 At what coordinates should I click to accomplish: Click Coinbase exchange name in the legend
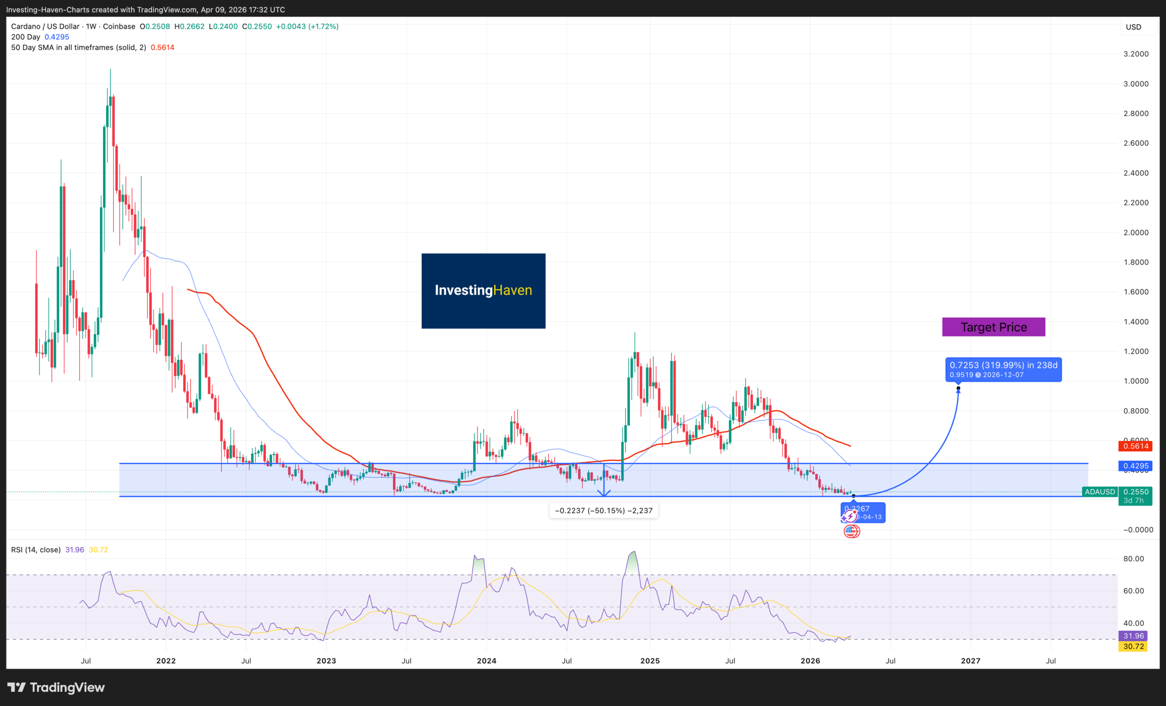pyautogui.click(x=119, y=26)
